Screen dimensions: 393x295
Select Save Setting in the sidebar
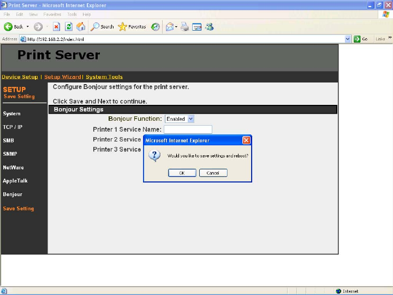coord(19,209)
